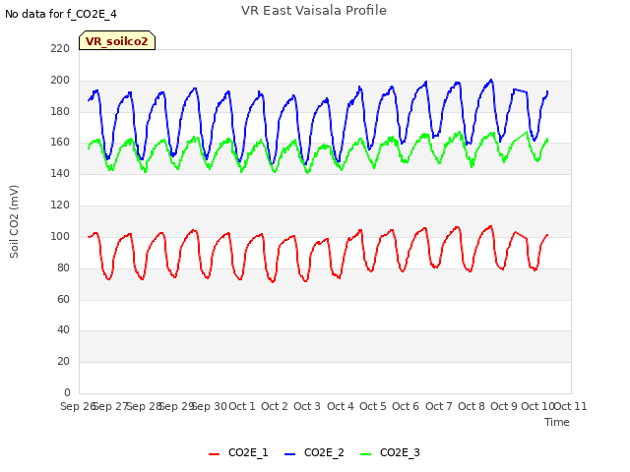
Task: Click the Oct 5 x-axis tick label
Action: 372,406
